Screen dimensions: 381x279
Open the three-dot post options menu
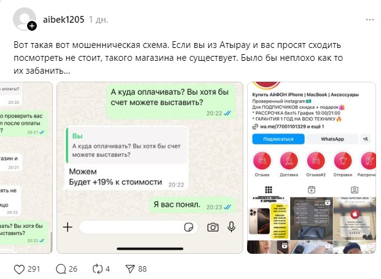[370, 20]
